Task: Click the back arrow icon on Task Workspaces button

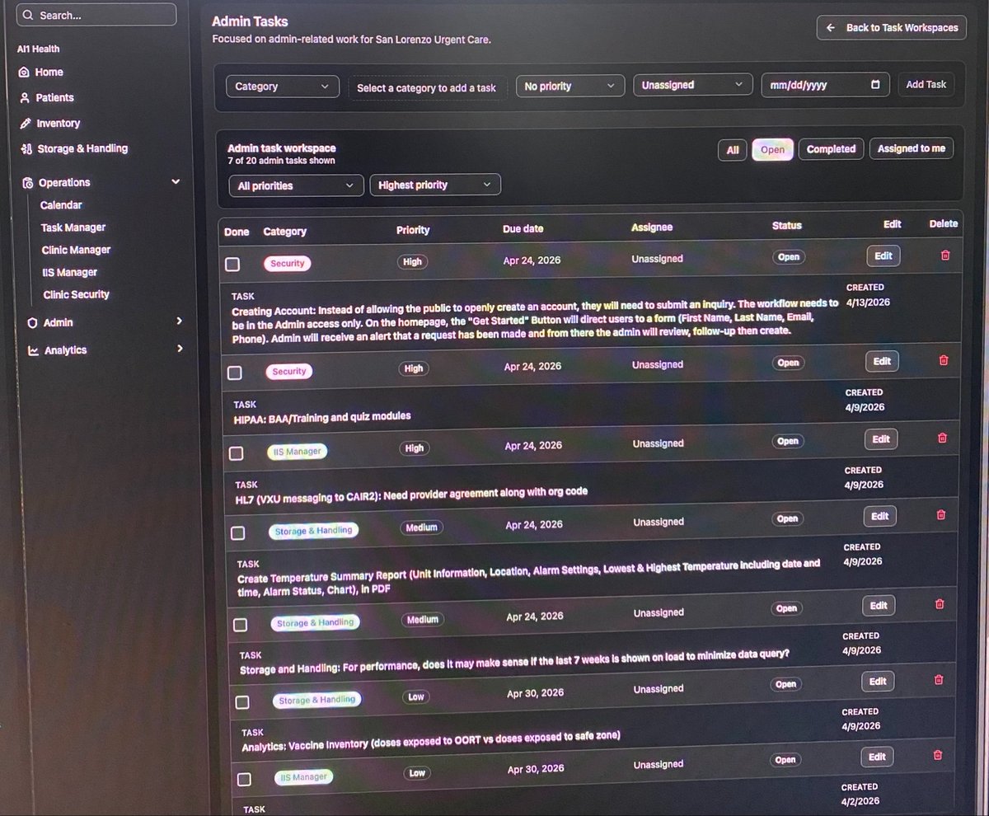Action: pyautogui.click(x=831, y=28)
